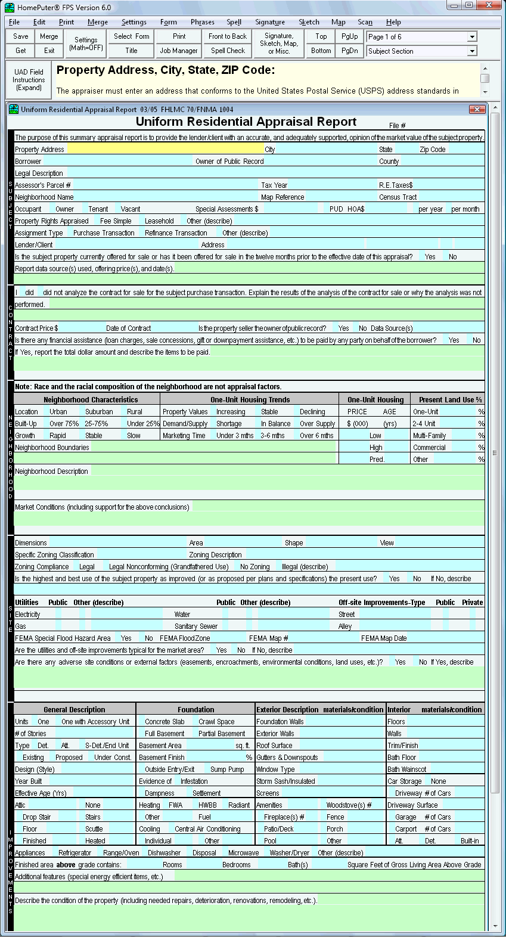Open the Phrases menu
506x937 pixels.
point(203,22)
